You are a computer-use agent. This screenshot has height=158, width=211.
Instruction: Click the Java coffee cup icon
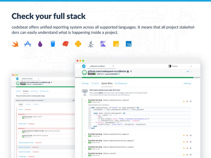click(91, 44)
